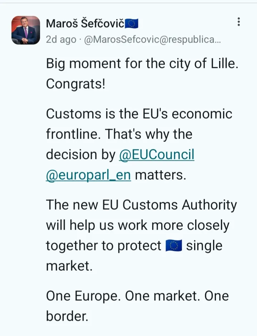
Task: Click the "Big moment for the city of Lille" line
Action: point(142,64)
